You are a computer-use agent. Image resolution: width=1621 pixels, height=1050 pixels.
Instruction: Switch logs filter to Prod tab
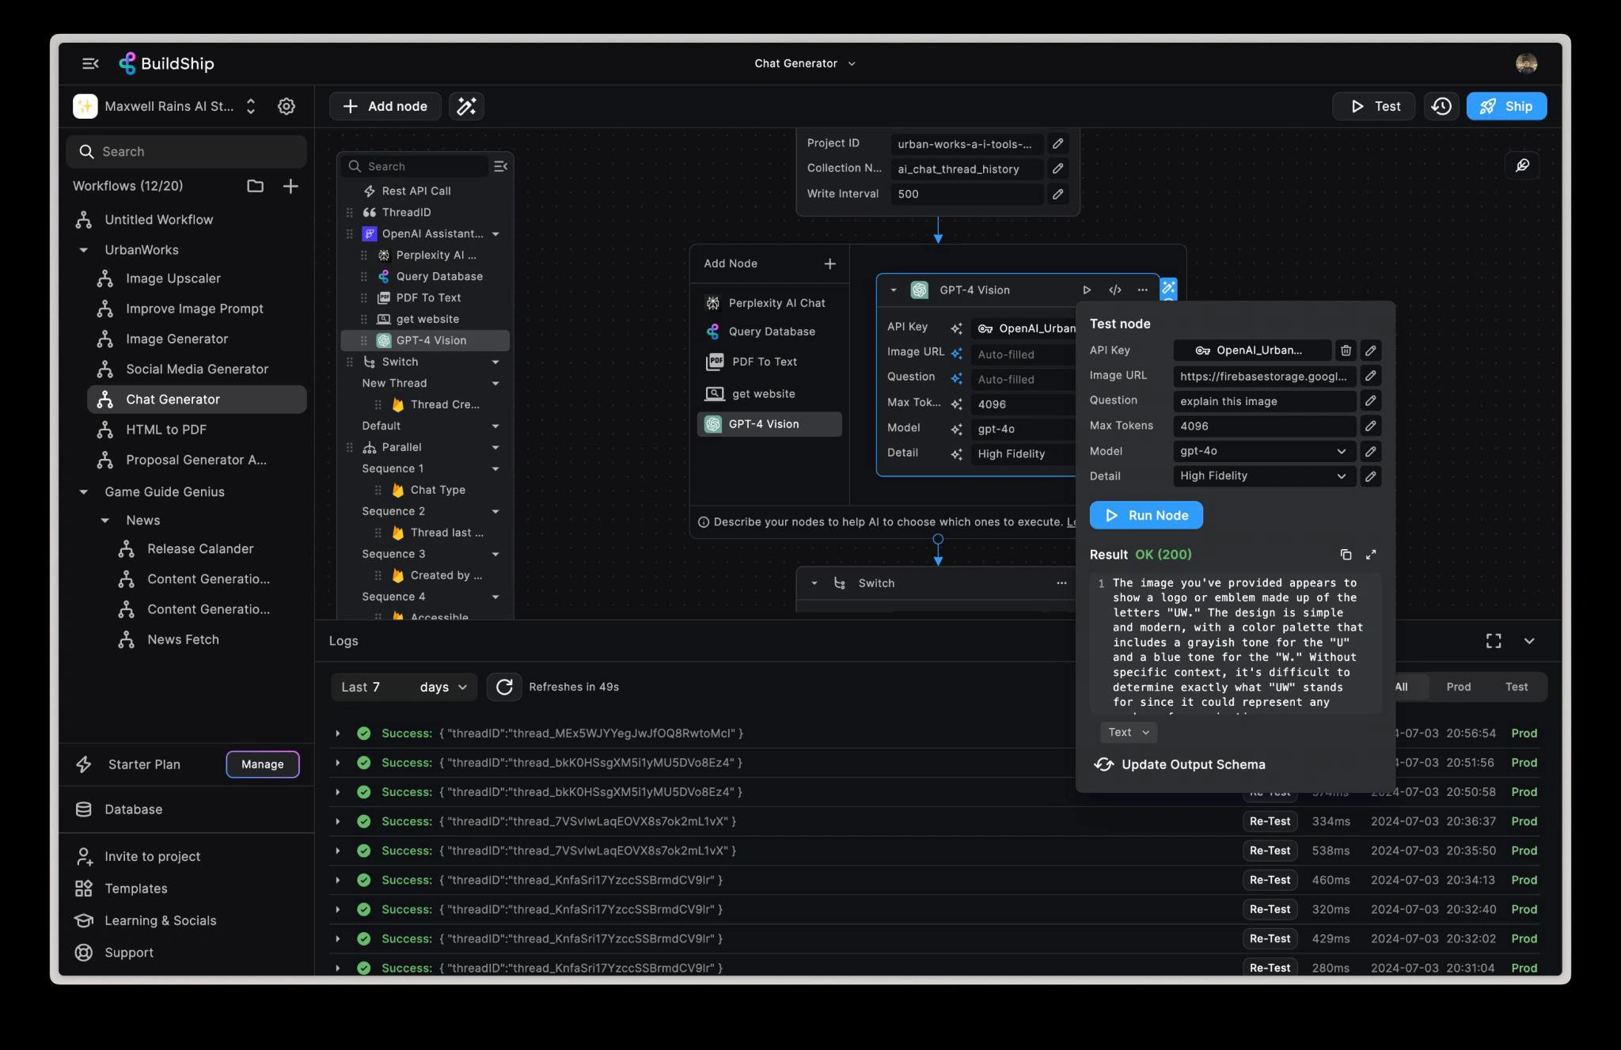click(x=1458, y=687)
